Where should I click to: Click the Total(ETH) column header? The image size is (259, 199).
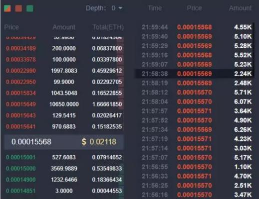[x=108, y=27]
